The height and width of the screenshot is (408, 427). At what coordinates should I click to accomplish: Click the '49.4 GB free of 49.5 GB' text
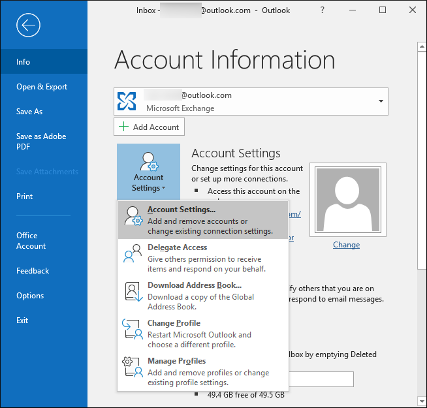(246, 395)
